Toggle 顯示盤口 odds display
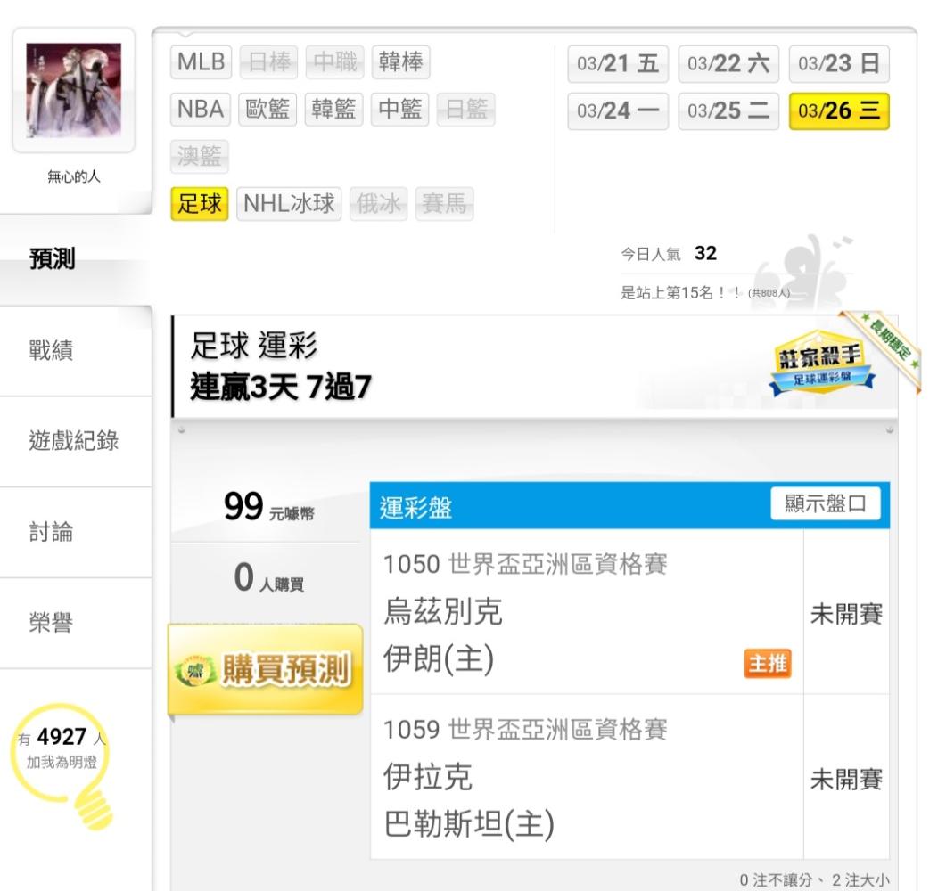946x891 pixels. coord(825,503)
